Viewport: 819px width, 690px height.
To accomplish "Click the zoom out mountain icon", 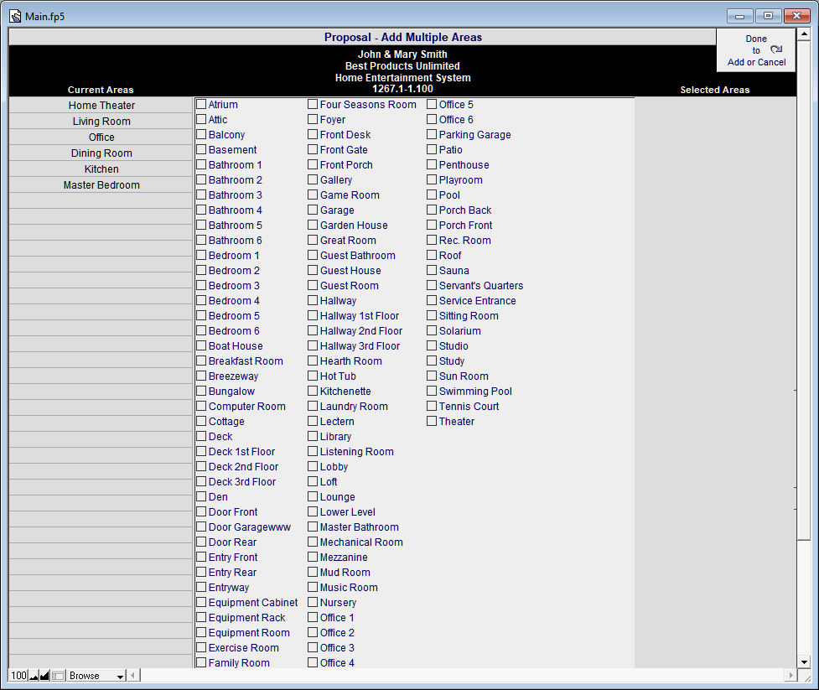I will coord(34,676).
